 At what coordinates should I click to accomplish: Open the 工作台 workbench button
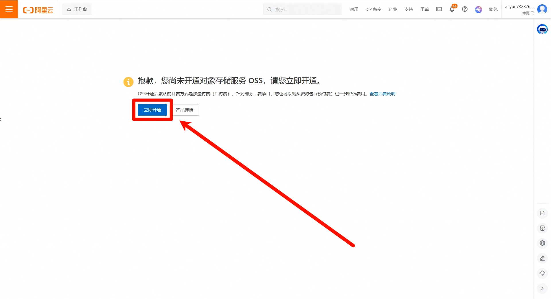click(77, 9)
